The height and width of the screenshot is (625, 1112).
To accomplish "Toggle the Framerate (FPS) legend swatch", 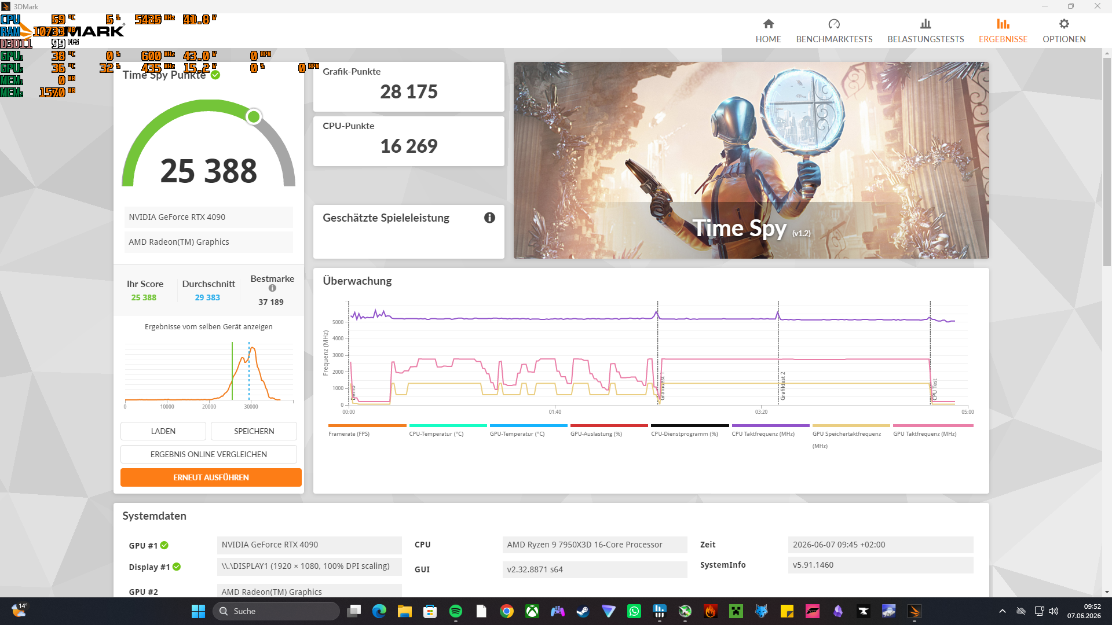I will point(367,425).
